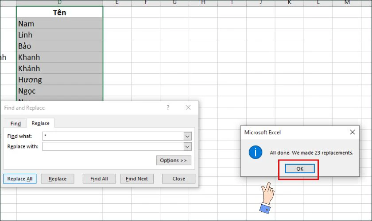Click inside the Find what text field
372x221 pixels.
click(x=113, y=137)
